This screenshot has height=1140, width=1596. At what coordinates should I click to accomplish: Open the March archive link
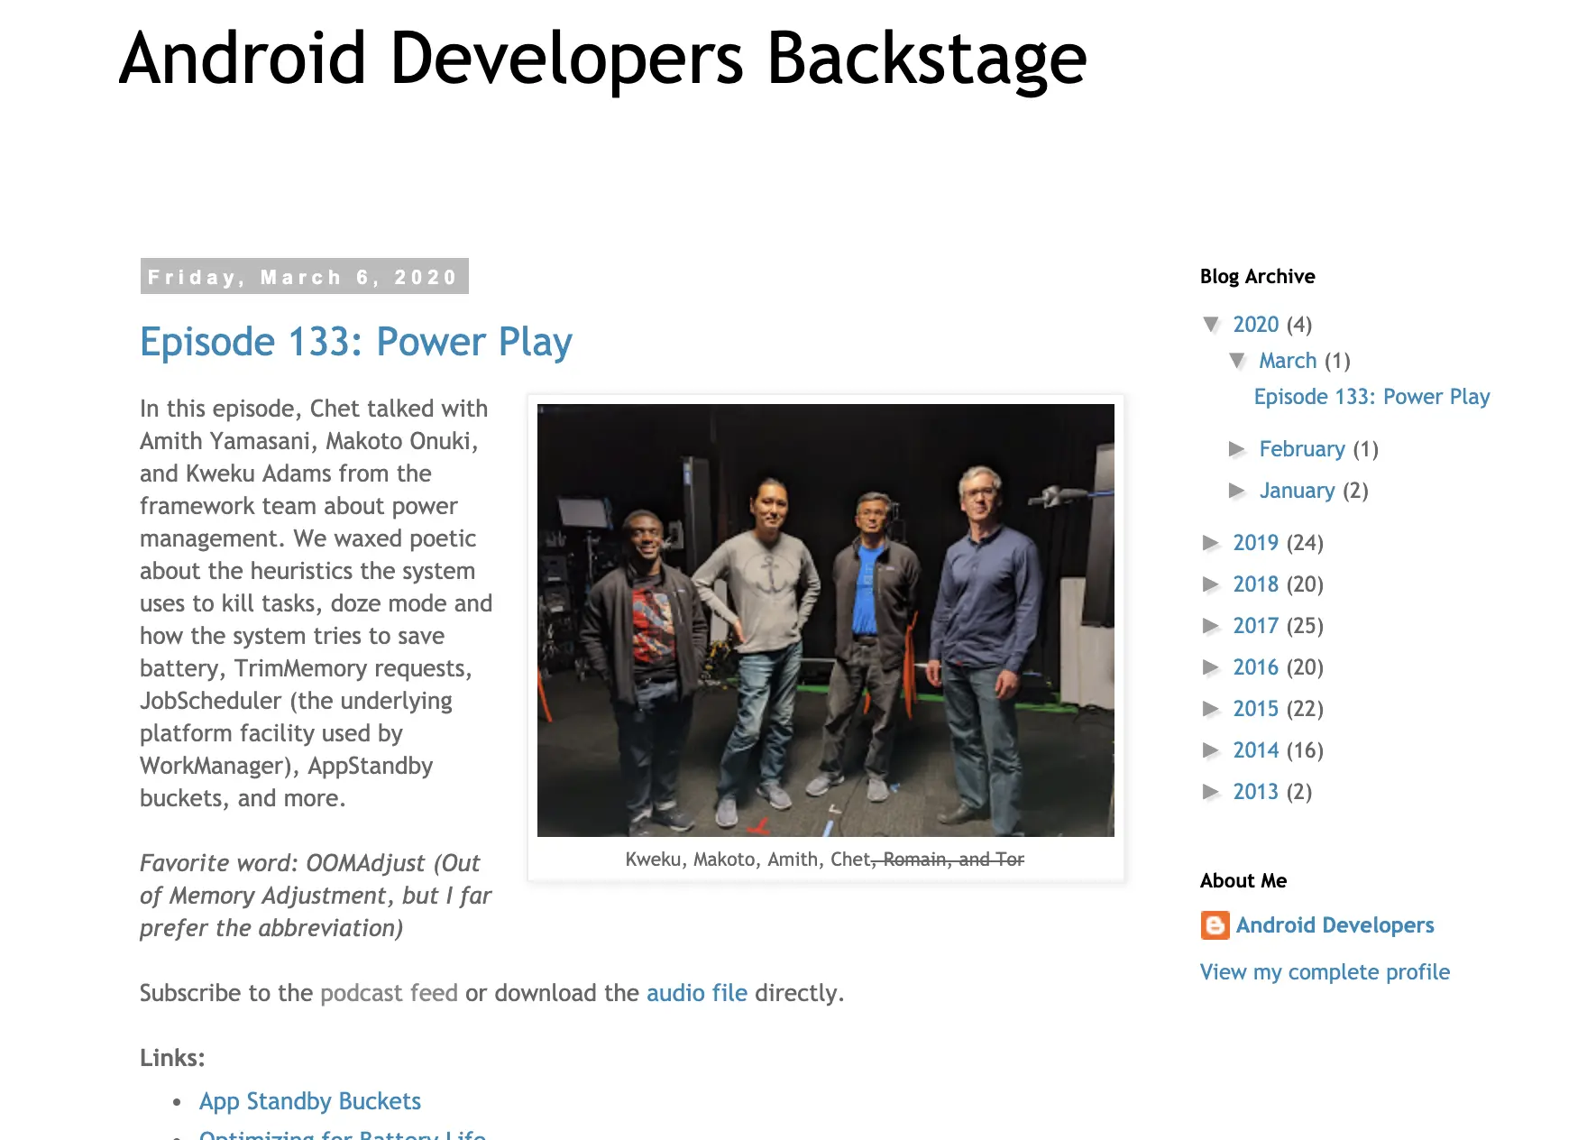point(1288,361)
